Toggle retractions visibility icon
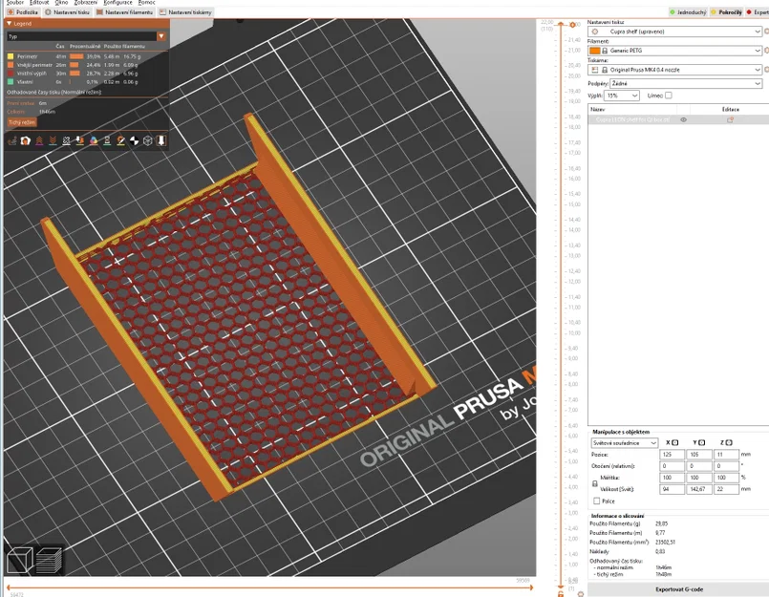The image size is (769, 597). [x=39, y=141]
